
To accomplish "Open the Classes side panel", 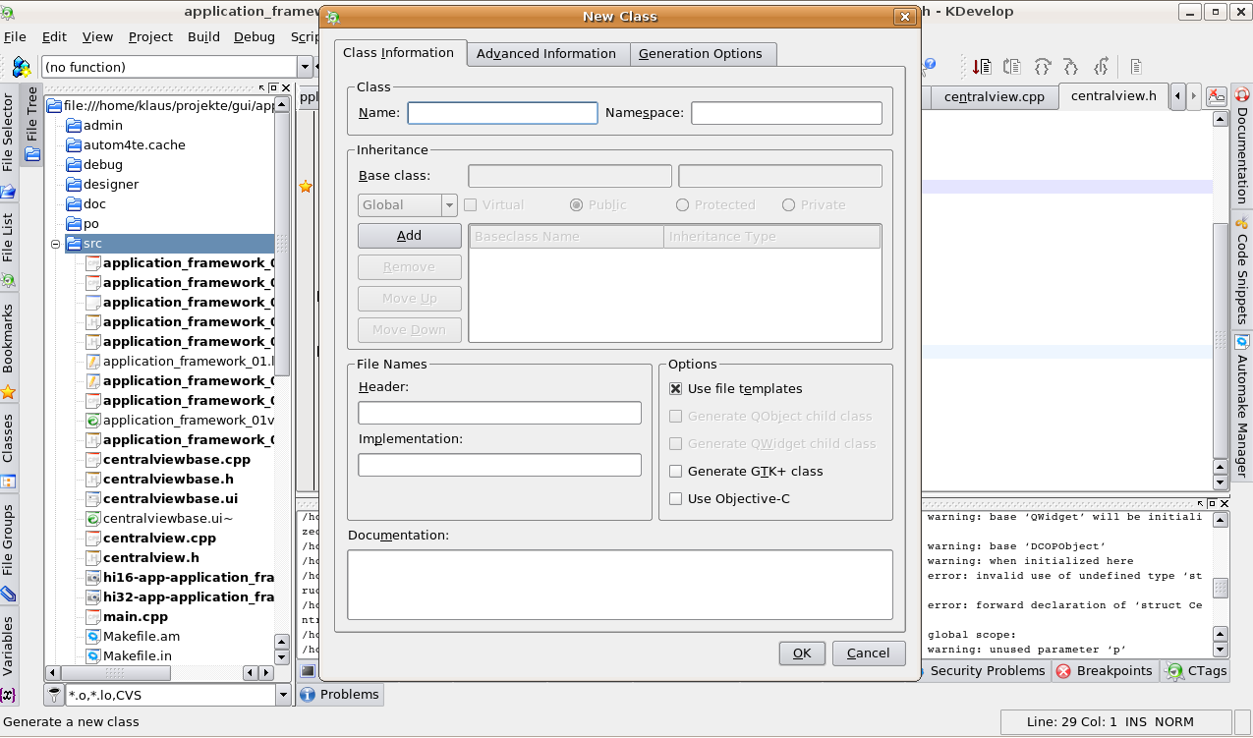I will [9, 450].
